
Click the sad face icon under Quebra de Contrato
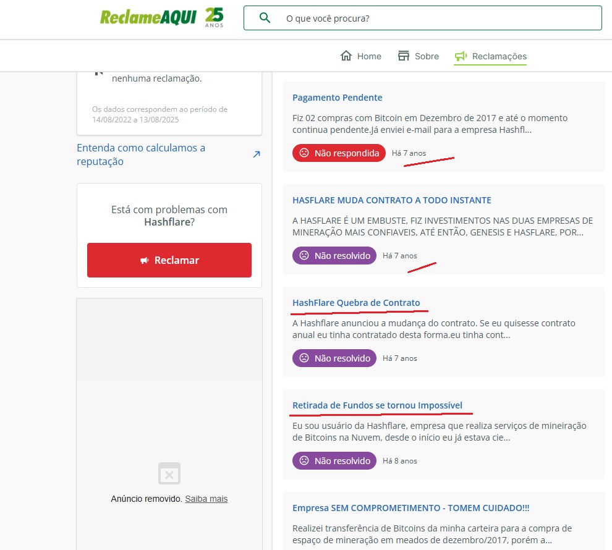pyautogui.click(x=304, y=358)
